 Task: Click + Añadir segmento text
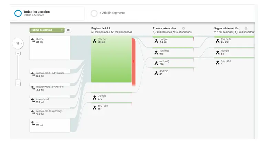pyautogui.click(x=113, y=13)
